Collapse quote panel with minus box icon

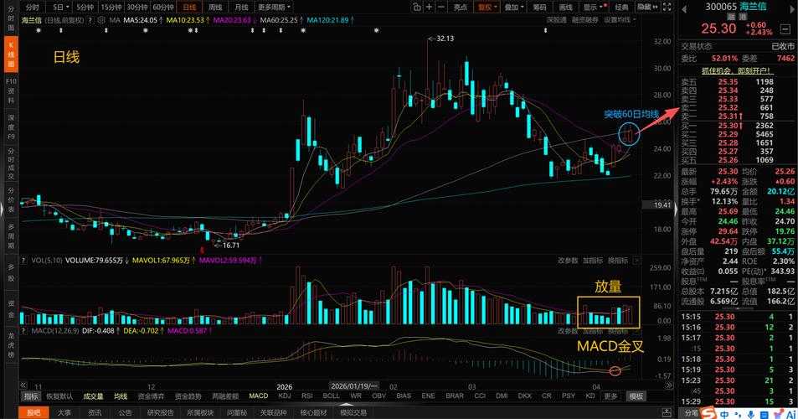pos(785,29)
